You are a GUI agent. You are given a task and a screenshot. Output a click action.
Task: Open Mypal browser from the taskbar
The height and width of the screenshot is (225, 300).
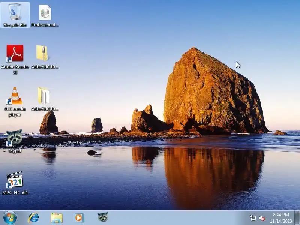pos(102,217)
